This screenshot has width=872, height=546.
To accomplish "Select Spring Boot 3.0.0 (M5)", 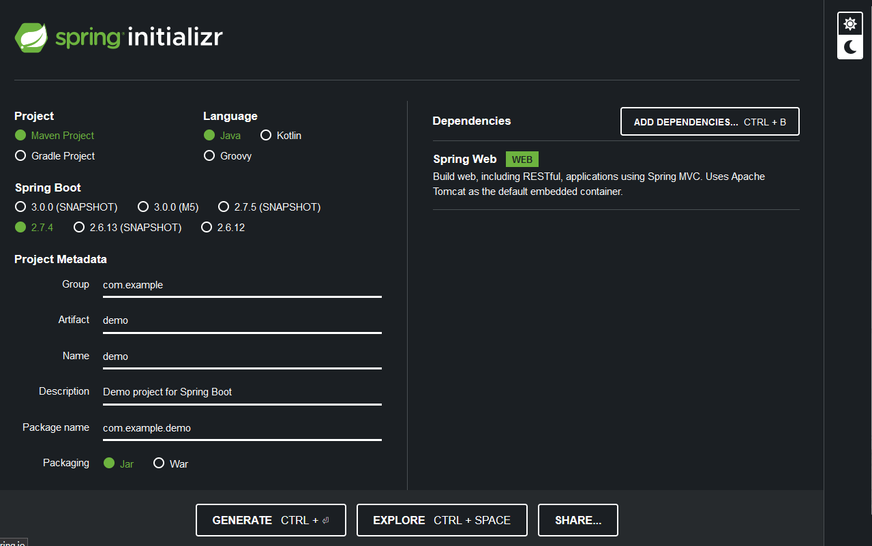I will click(168, 207).
